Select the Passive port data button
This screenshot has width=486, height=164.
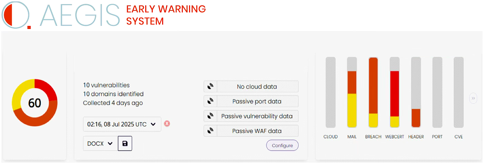[257, 102]
